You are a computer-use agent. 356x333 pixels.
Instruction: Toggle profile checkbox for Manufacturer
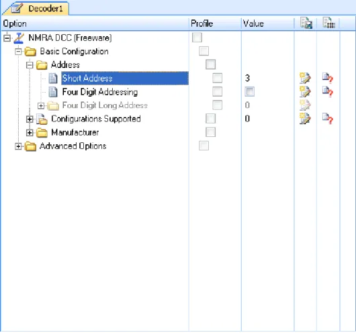pyautogui.click(x=210, y=132)
